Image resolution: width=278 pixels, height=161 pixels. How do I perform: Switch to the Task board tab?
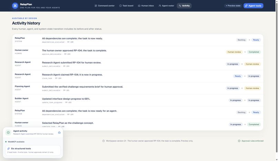(x=126, y=6)
